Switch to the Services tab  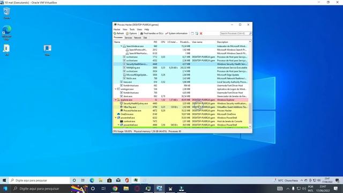(x=128, y=38)
